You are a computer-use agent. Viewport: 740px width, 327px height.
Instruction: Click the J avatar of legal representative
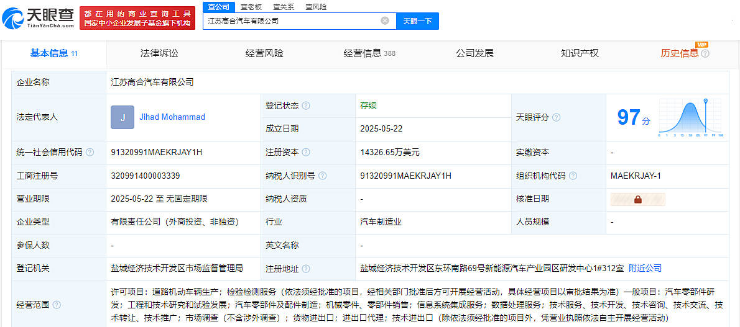point(123,117)
